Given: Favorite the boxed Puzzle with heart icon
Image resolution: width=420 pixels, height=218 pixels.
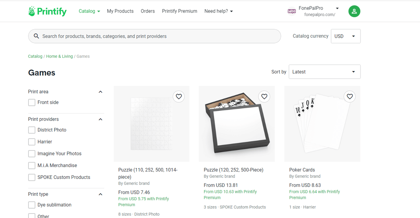Looking at the screenshot, I should [x=264, y=96].
